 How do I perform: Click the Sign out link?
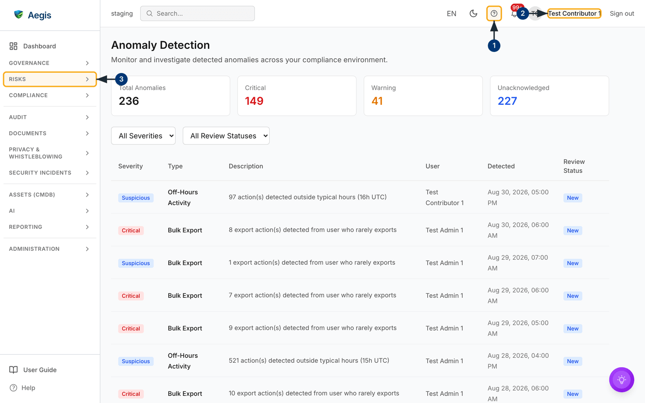point(622,13)
